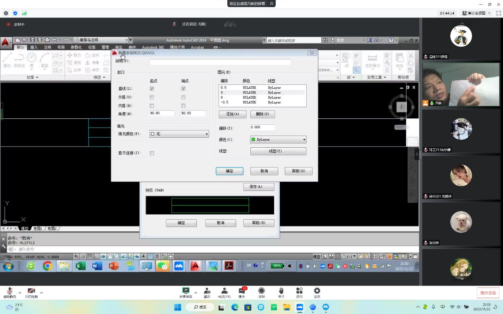Image resolution: width=503 pixels, height=314 pixels.
Task: Open the Chat (聊天) icon with badge
Action: click(x=242, y=291)
